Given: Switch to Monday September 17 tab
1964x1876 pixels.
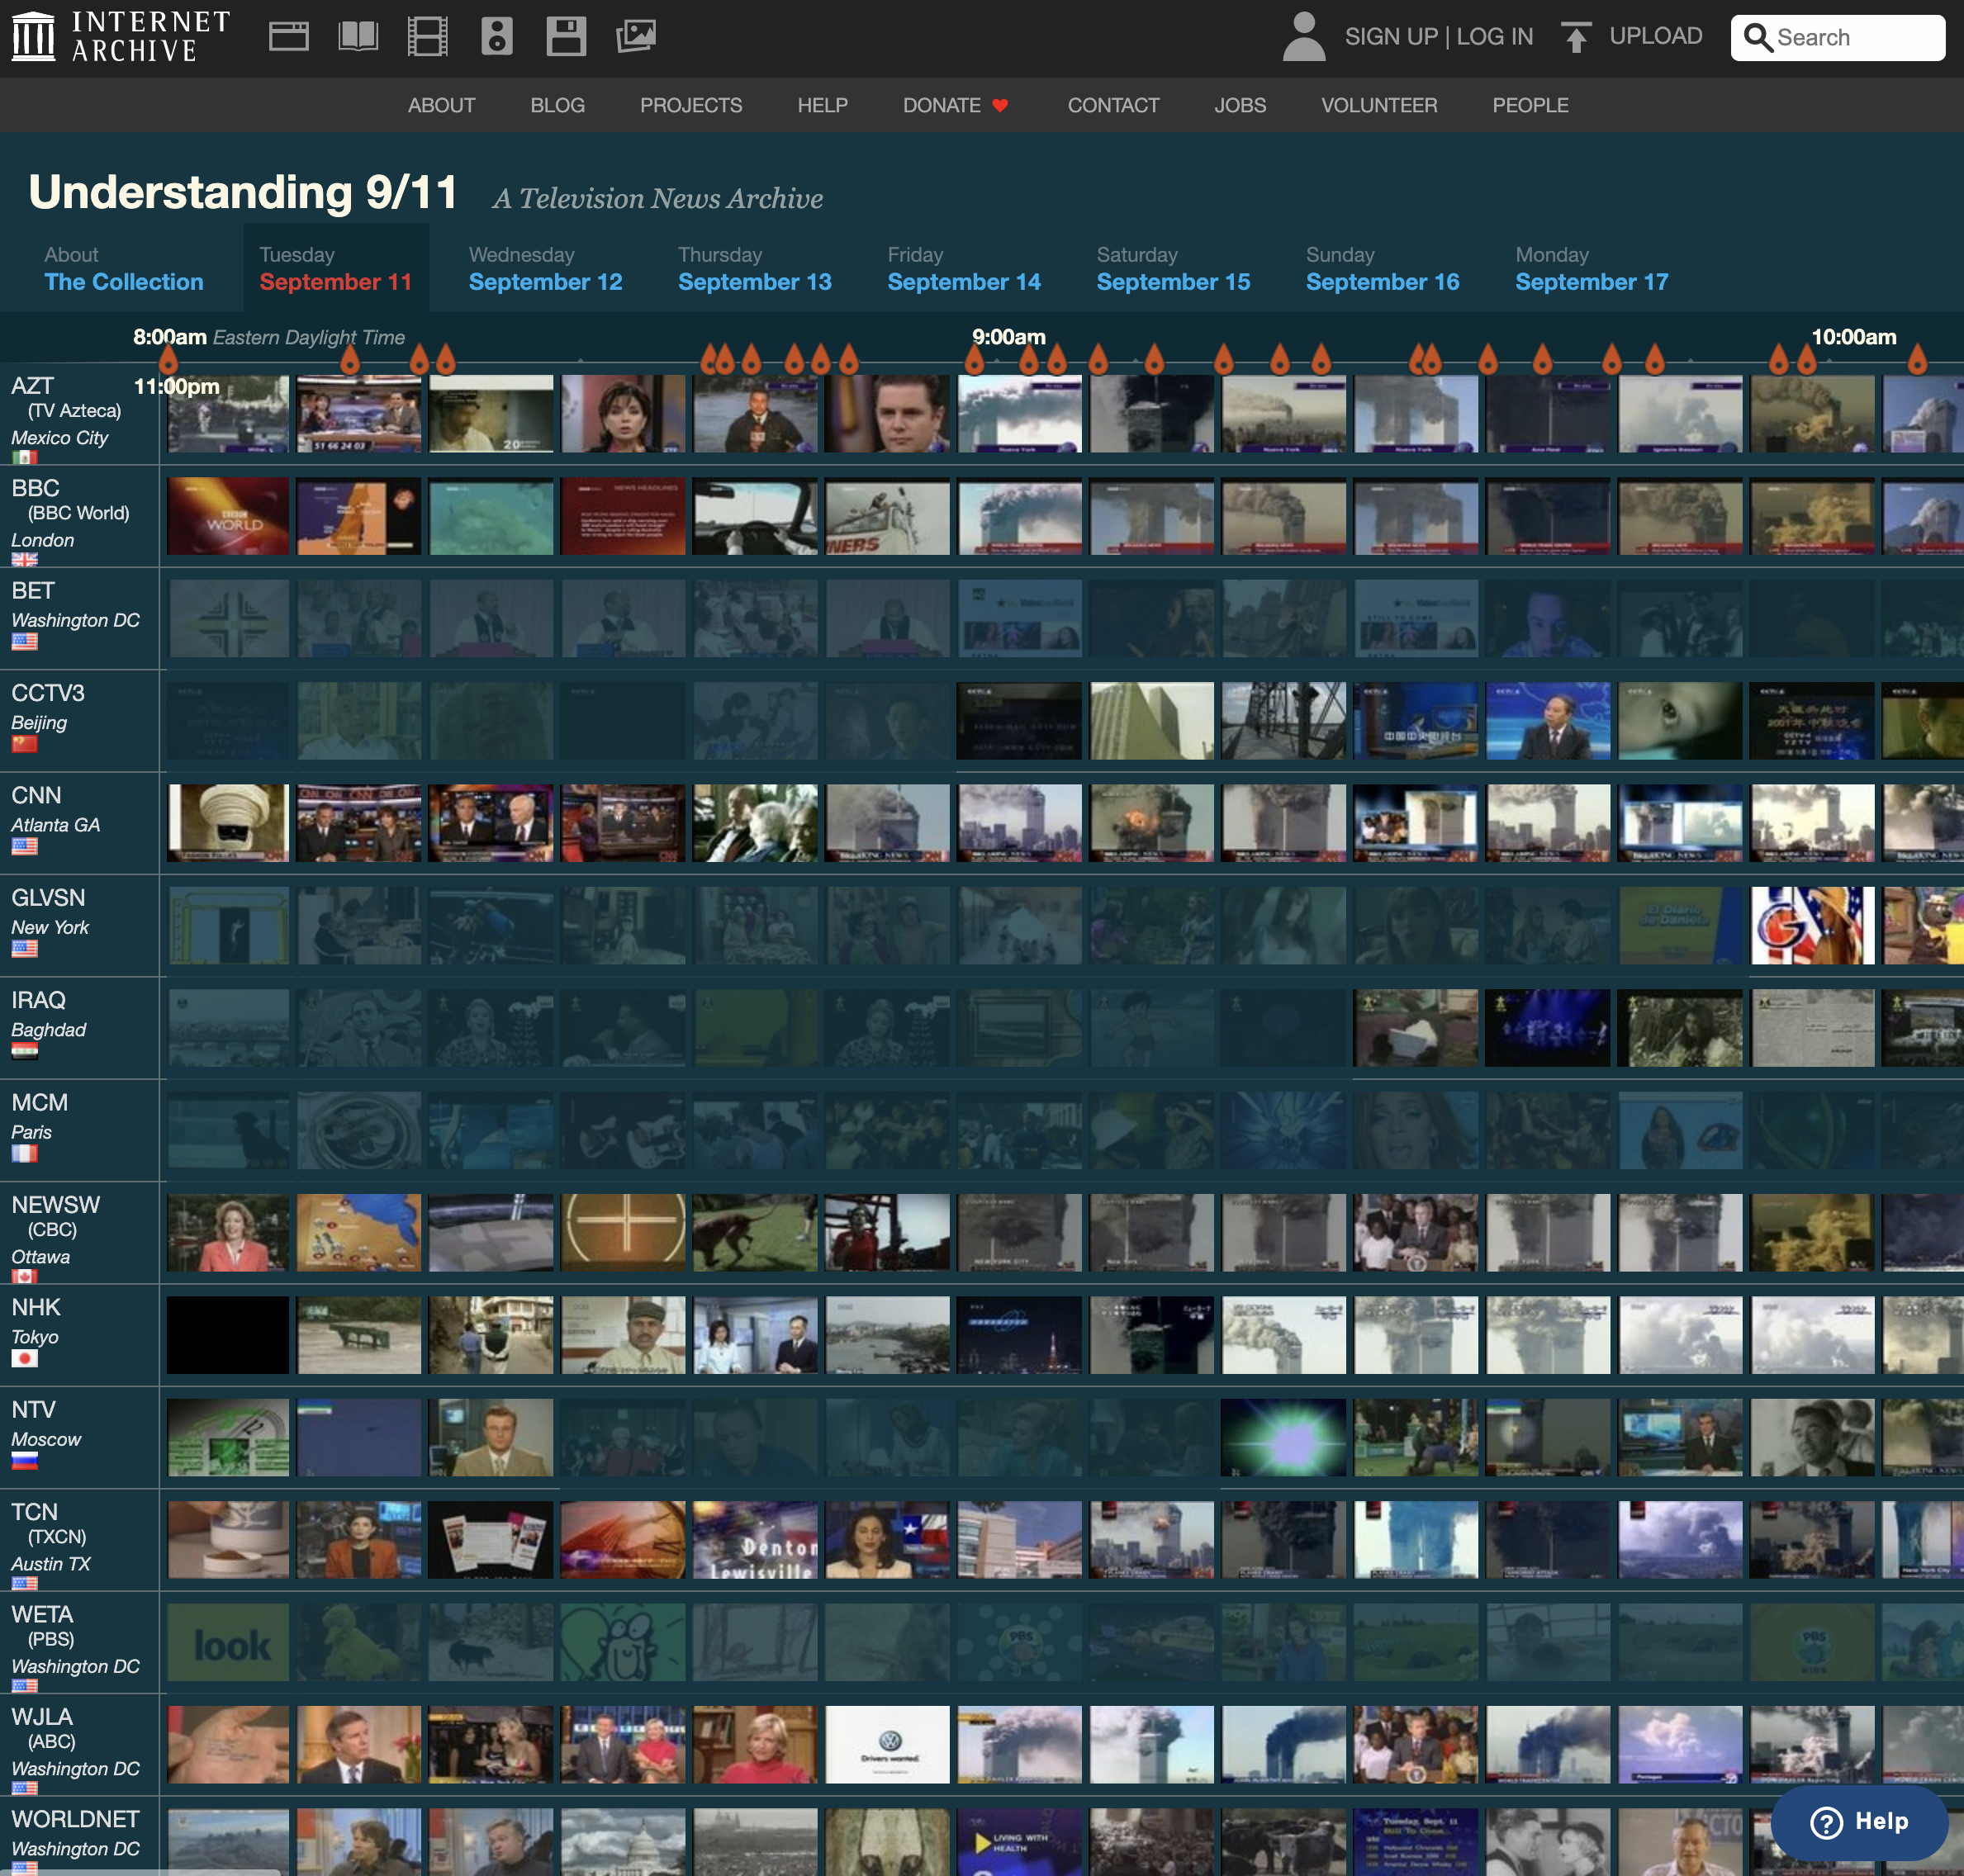Looking at the screenshot, I should [1592, 269].
